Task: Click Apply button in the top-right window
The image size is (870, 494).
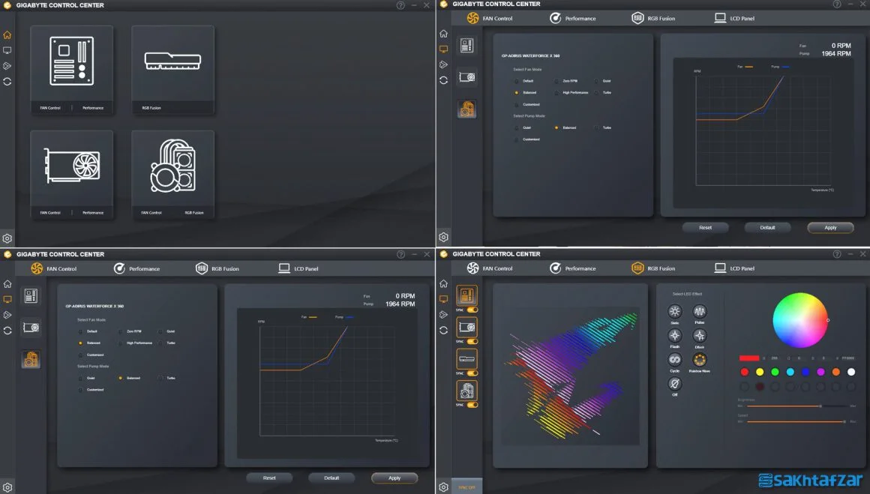Action: coord(830,227)
